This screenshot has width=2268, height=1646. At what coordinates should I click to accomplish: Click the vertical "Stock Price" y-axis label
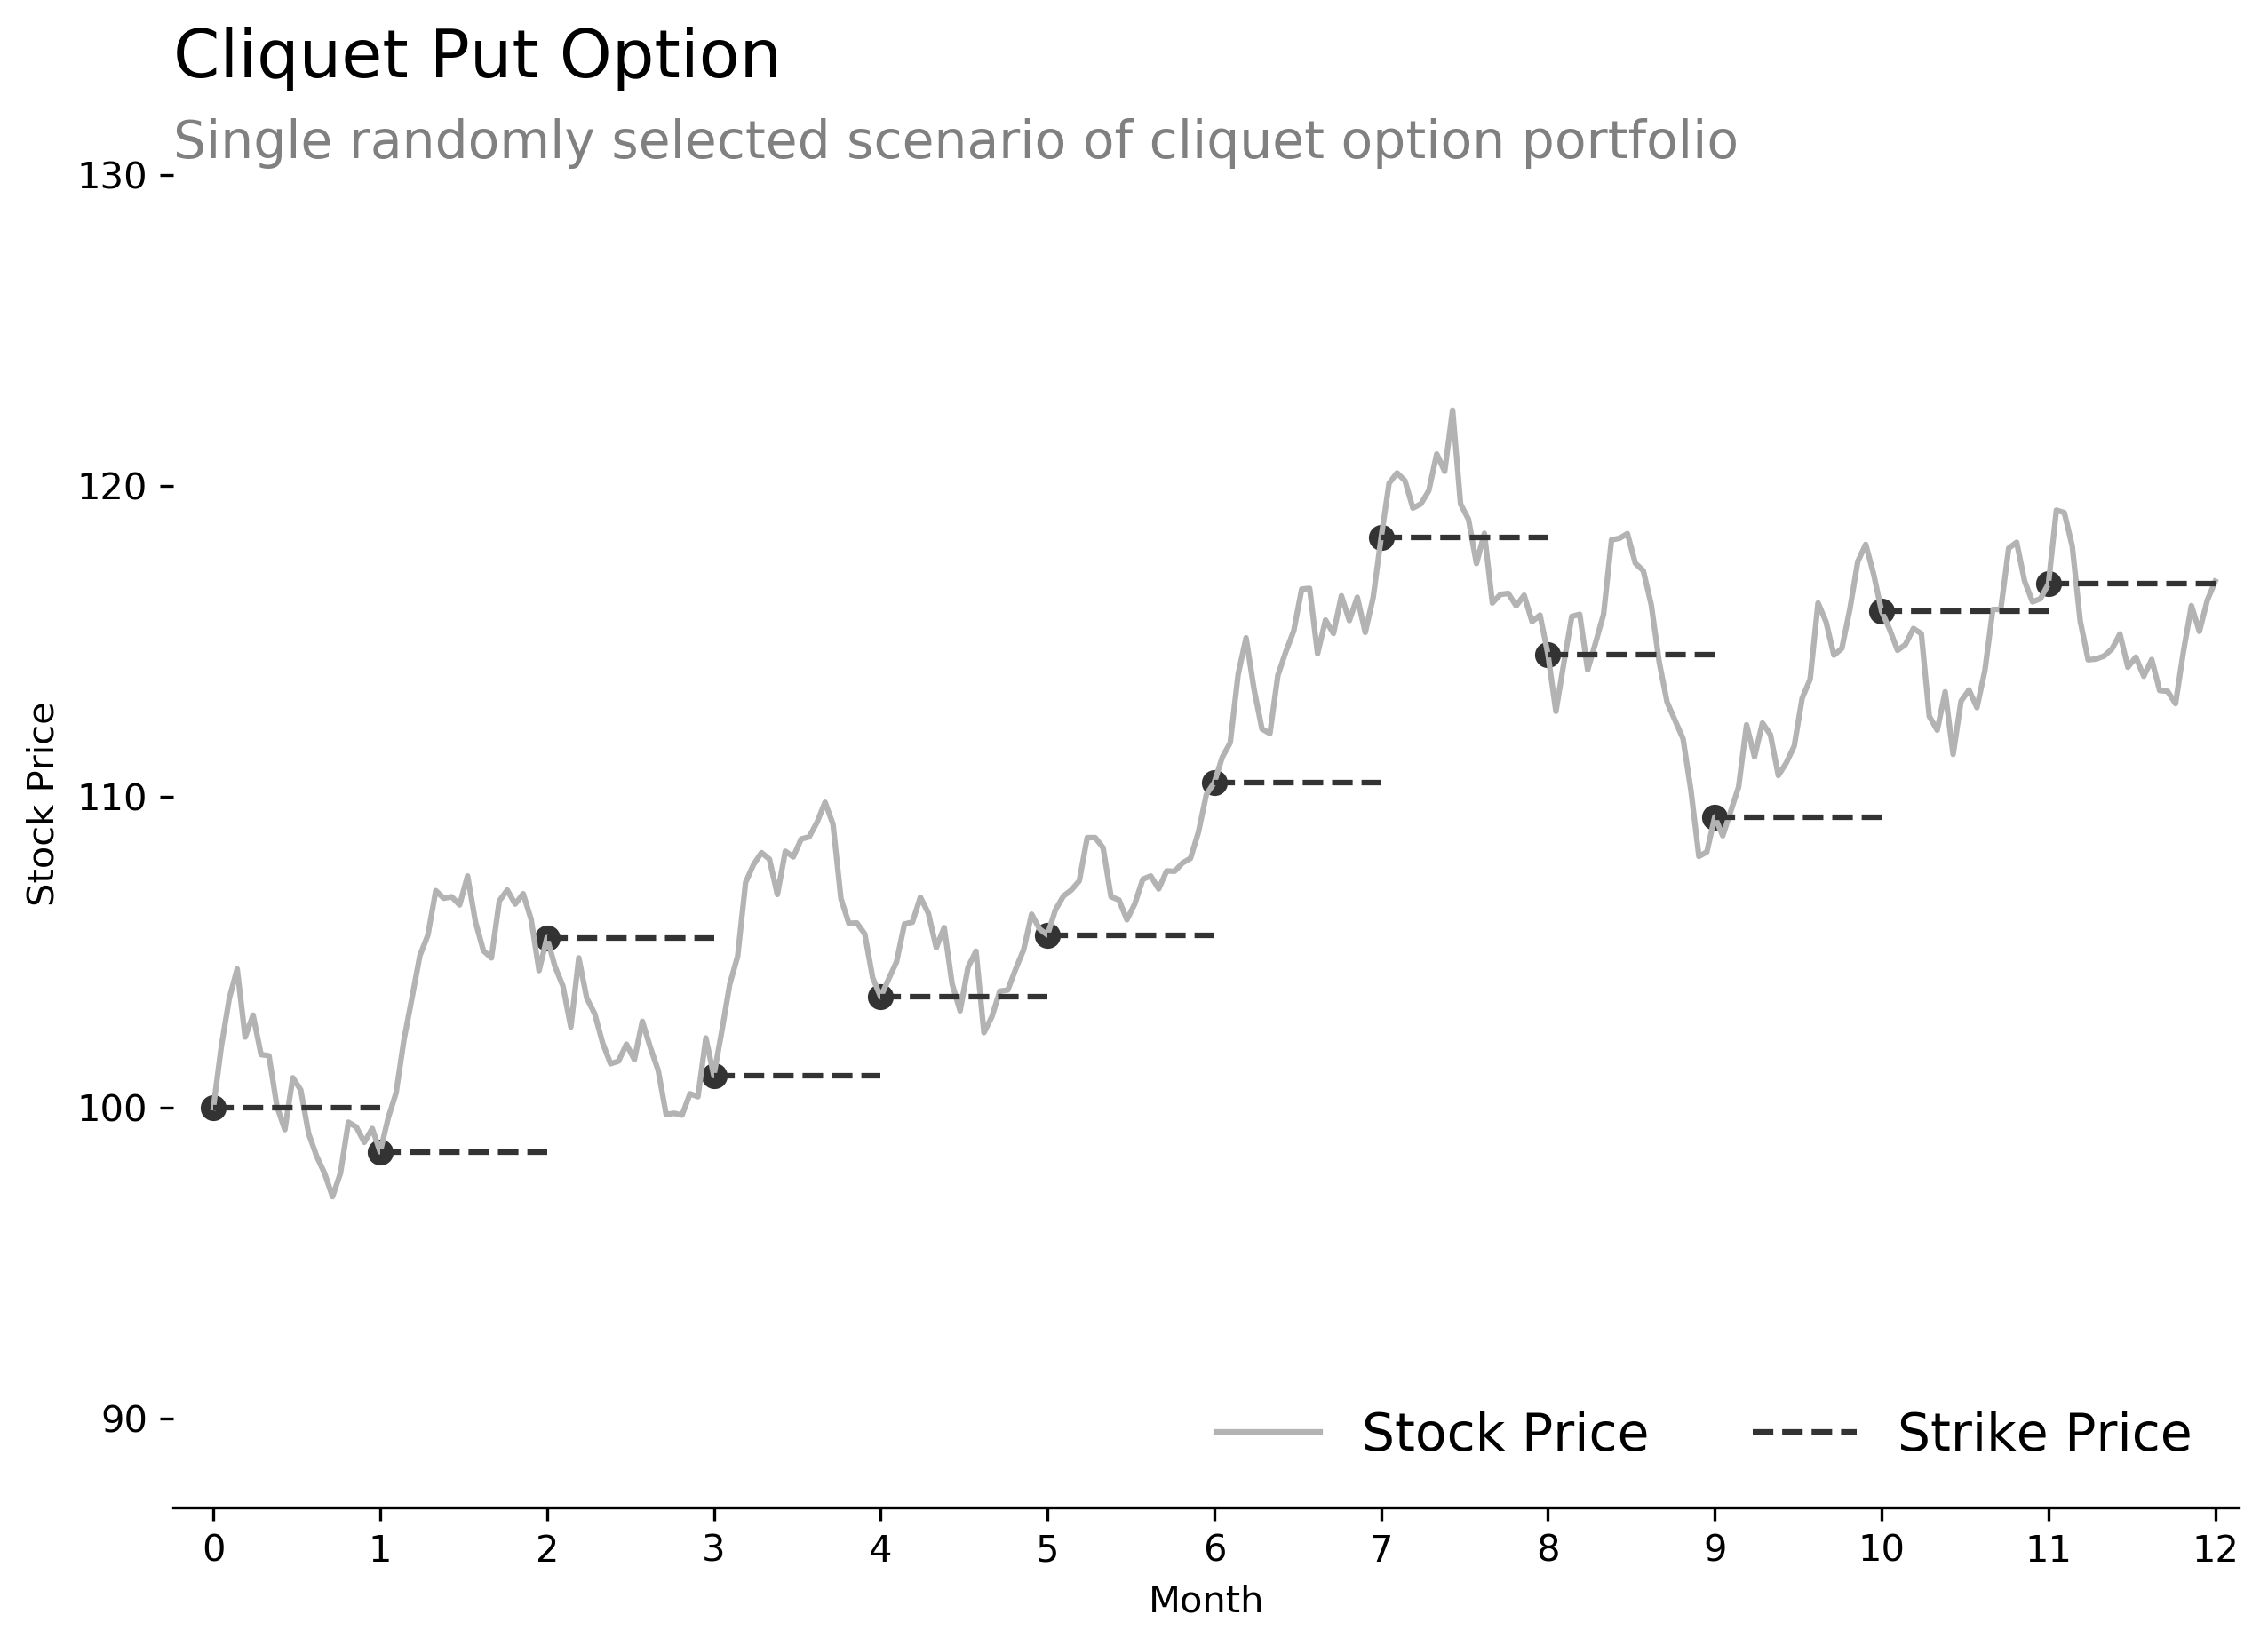click(x=42, y=804)
